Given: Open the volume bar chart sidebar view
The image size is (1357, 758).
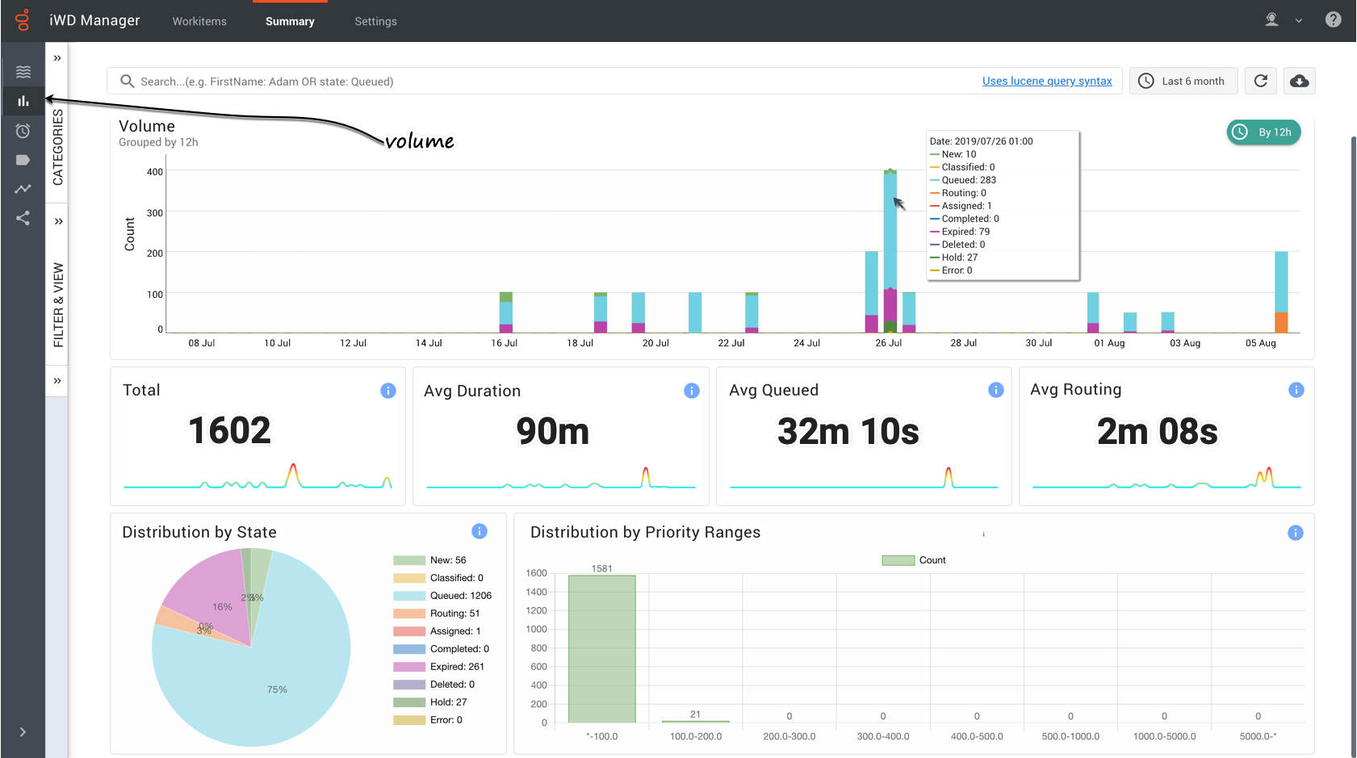Looking at the screenshot, I should [x=23, y=101].
